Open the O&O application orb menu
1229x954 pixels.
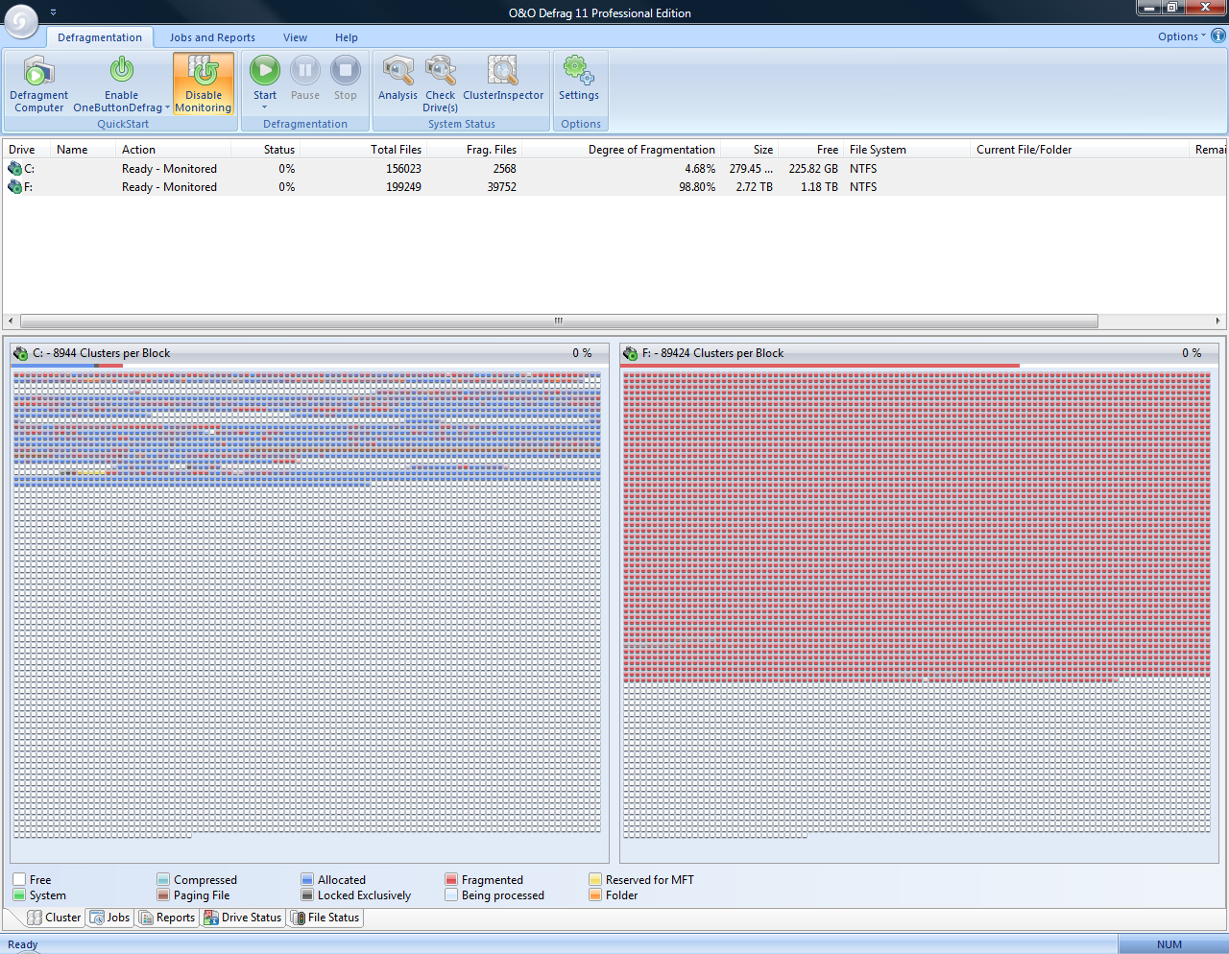point(21,21)
